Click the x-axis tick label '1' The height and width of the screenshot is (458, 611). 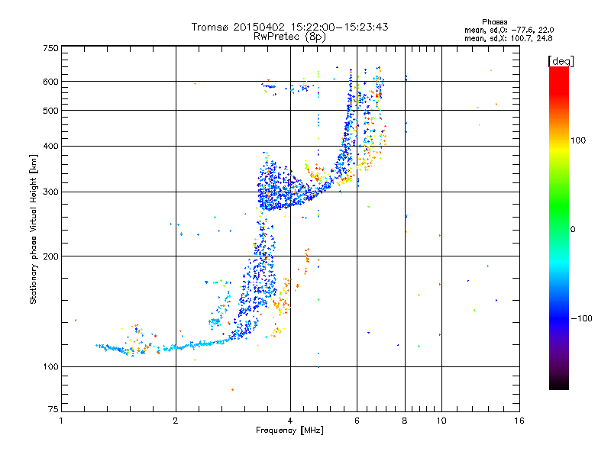(x=61, y=421)
